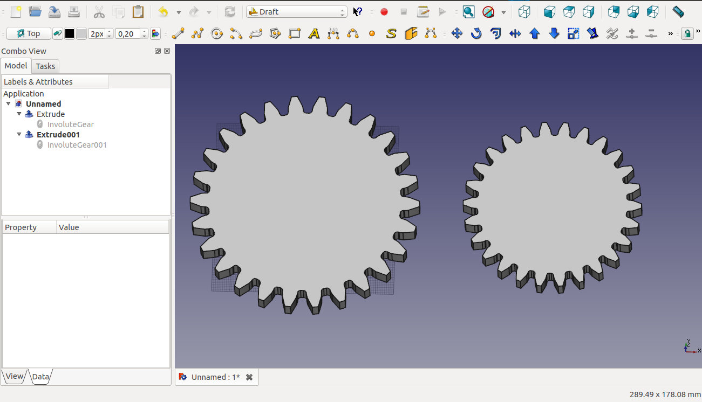
Task: Choose the Draft Text tool
Action: tap(314, 34)
